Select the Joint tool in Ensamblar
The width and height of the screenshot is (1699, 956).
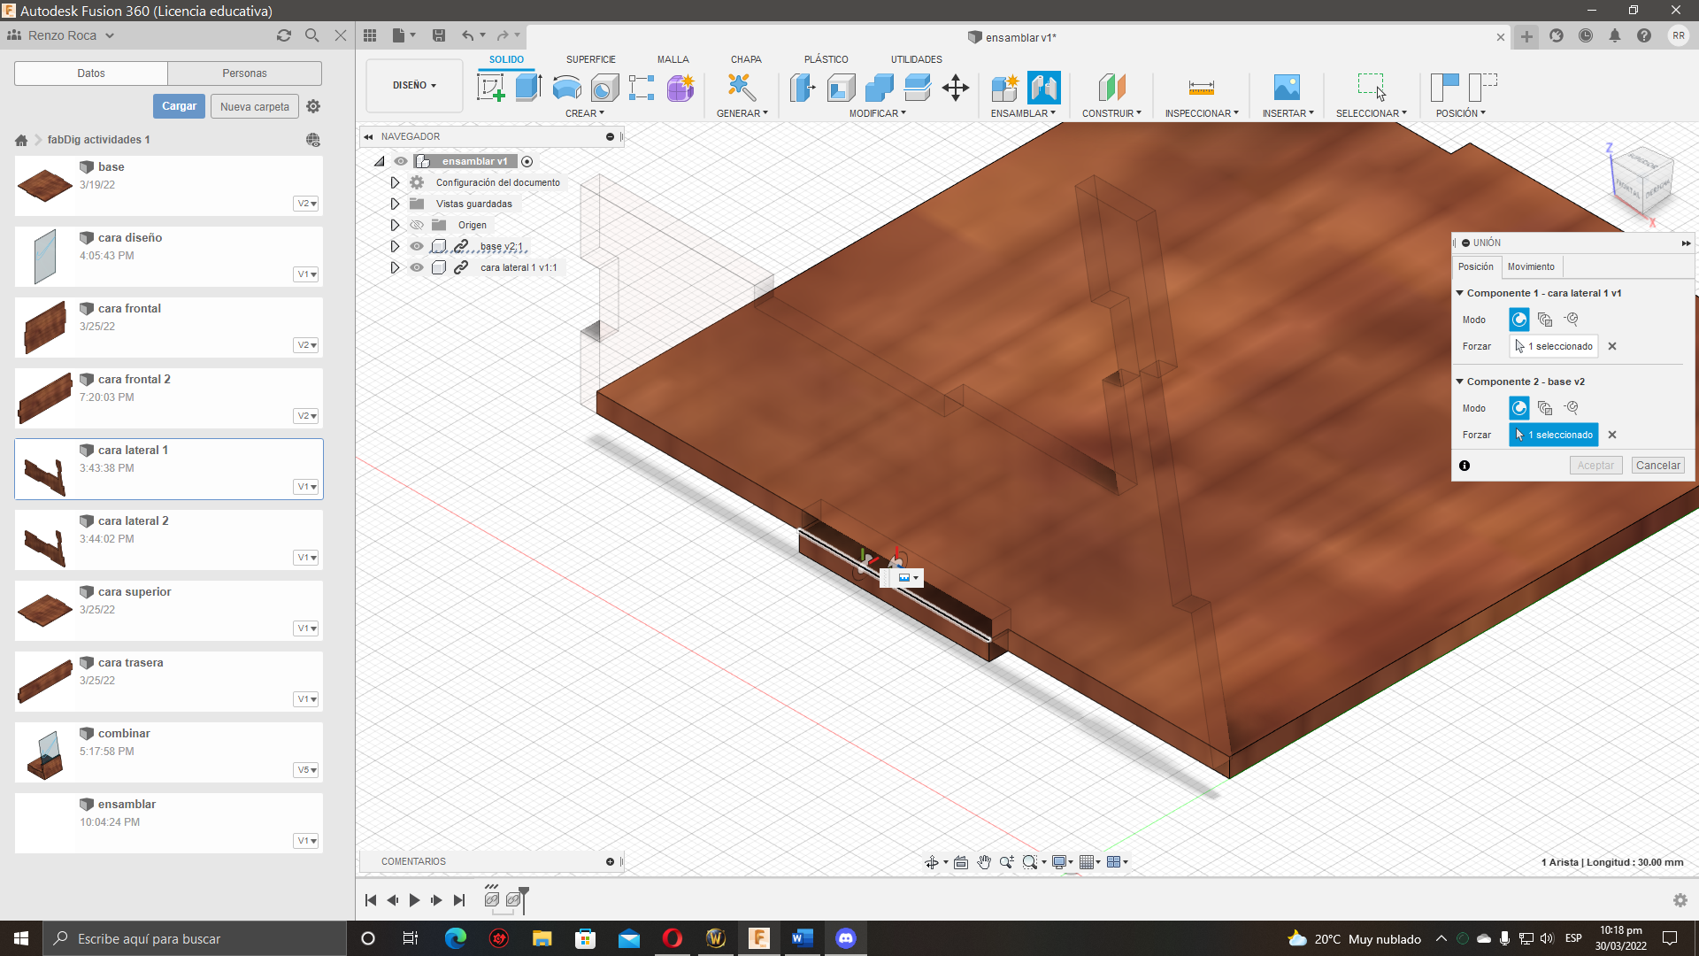coord(1044,88)
